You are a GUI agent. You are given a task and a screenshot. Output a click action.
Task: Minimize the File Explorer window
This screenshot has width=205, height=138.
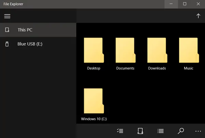(171, 4)
